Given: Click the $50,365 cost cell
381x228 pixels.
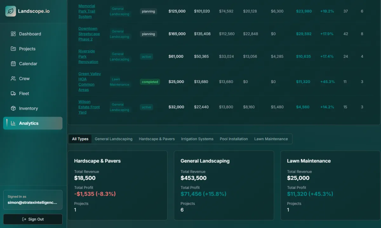Looking at the screenshot, I should (201, 56).
